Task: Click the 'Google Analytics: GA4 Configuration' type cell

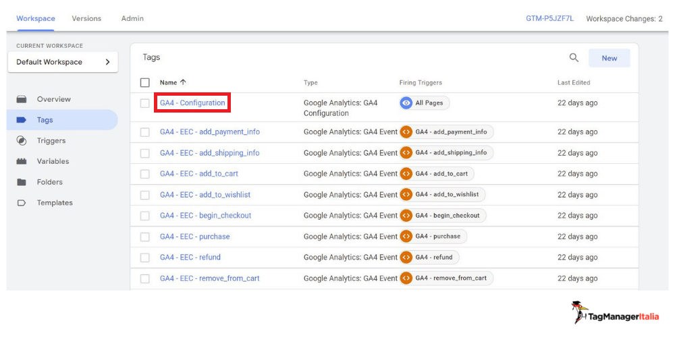Action: (x=340, y=108)
